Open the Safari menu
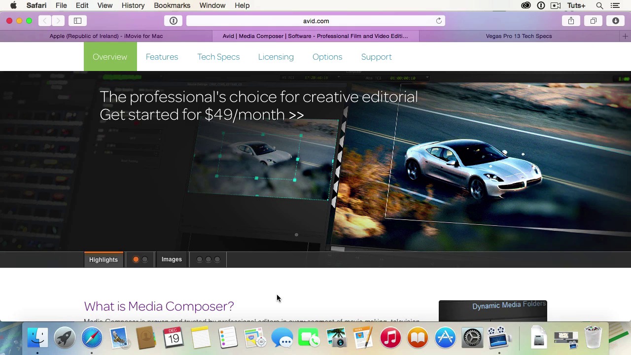The height and width of the screenshot is (355, 631). pos(36,5)
